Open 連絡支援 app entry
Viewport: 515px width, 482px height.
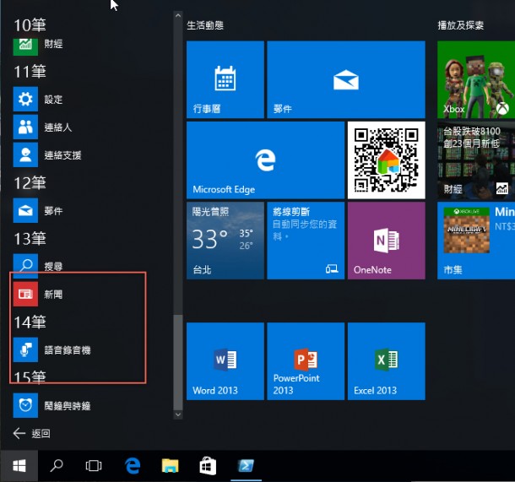coord(47,155)
